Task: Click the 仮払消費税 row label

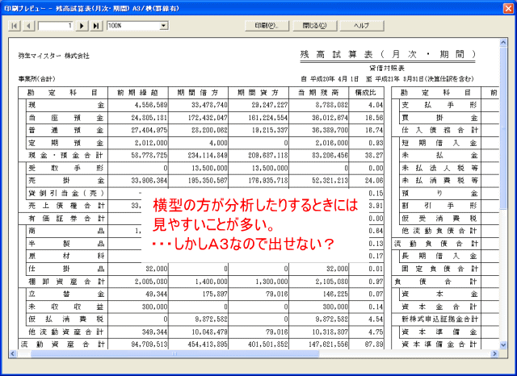Action: (x=66, y=320)
